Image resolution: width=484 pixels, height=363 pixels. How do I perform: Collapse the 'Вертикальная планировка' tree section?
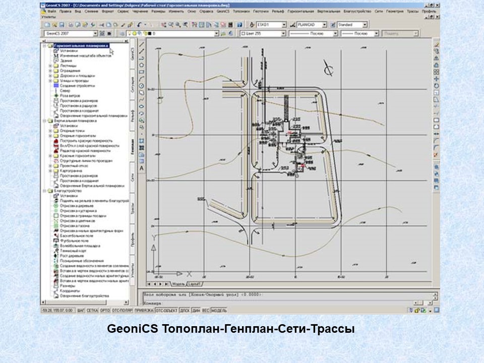(x=44, y=120)
